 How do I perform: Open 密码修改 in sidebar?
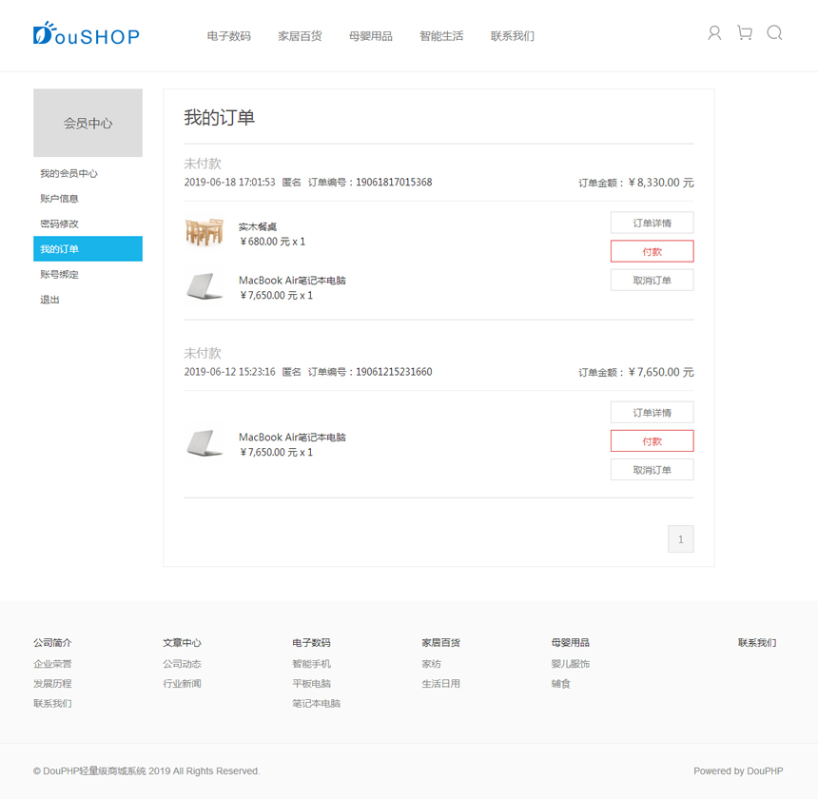(x=60, y=224)
